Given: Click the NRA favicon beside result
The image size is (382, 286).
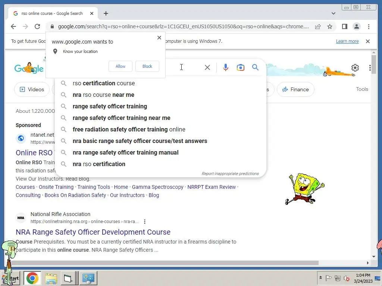Looking at the screenshot, I should [21, 217].
